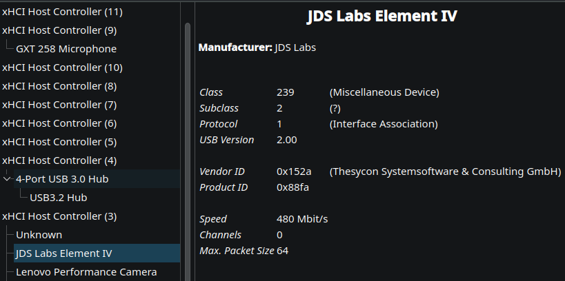Viewport: 565px width, 281px height.
Task: Select xHCI Host Controller (4)
Action: point(59,160)
